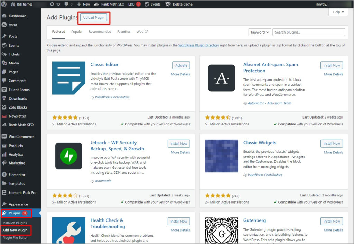Screen dimensions: 354x244
Task: Open EDD notifications badge 5
Action: (138, 4)
